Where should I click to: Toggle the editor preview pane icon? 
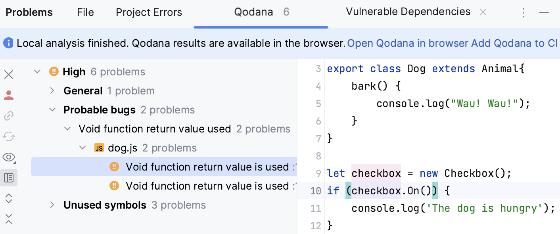click(x=9, y=178)
